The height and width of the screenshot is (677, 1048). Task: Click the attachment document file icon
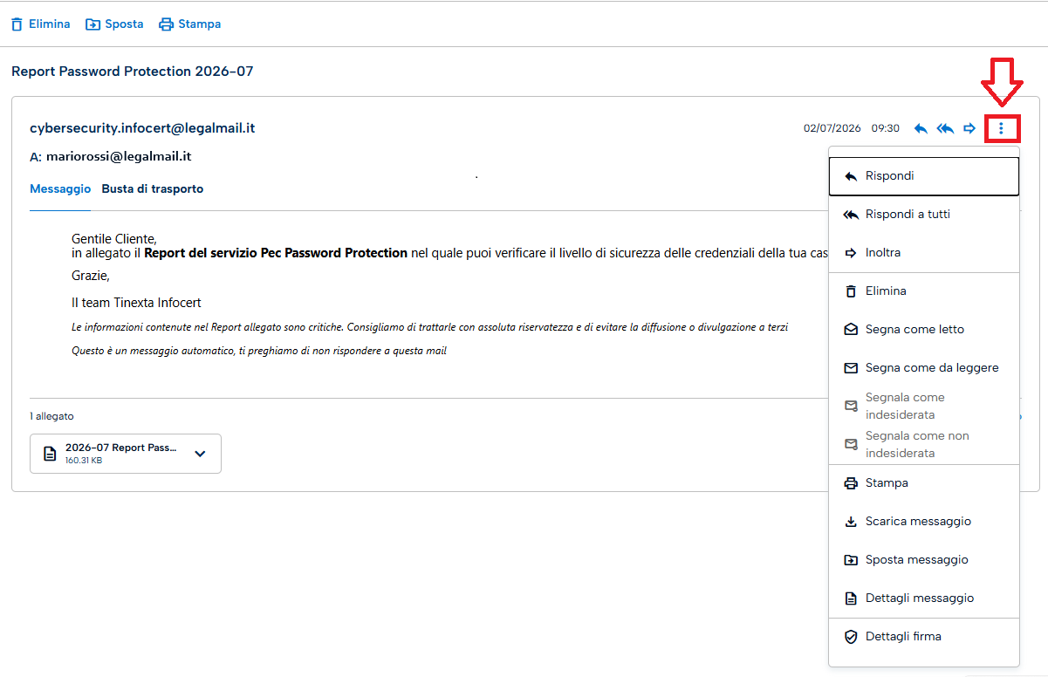tap(50, 454)
